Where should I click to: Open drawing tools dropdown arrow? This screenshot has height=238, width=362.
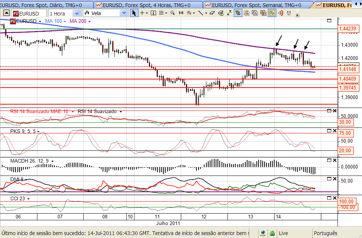[x=206, y=13]
